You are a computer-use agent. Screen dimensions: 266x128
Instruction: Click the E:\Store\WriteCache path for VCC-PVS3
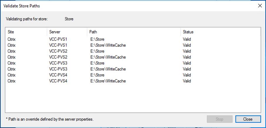[x=108, y=69]
